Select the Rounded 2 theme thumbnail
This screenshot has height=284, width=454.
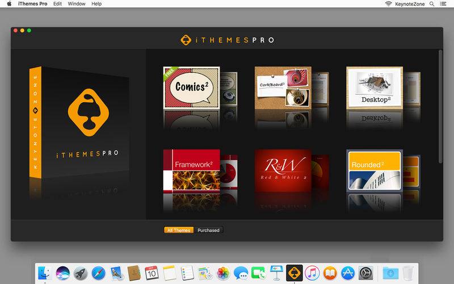pos(375,171)
